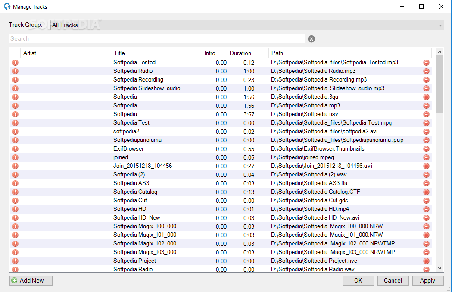Click the scrollbar up arrow

pos(440,52)
